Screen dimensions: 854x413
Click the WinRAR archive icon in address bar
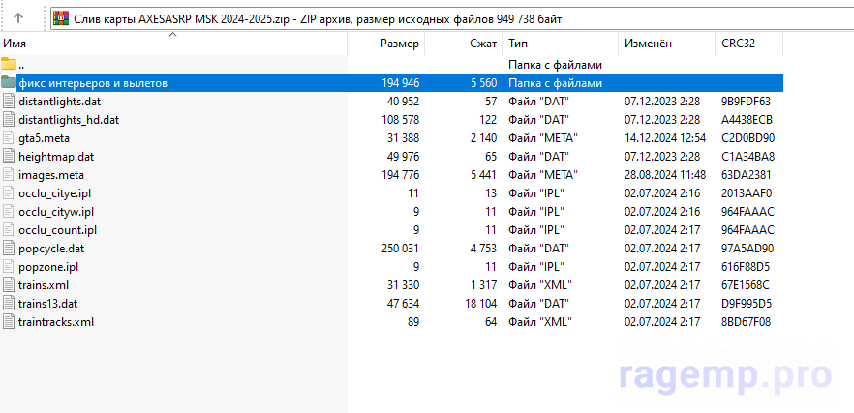61,18
